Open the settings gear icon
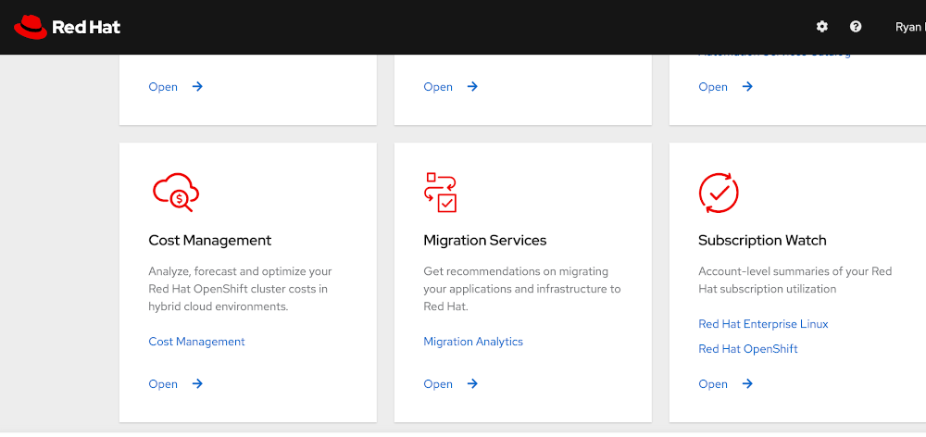Image resolution: width=926 pixels, height=437 pixels. [x=821, y=27]
